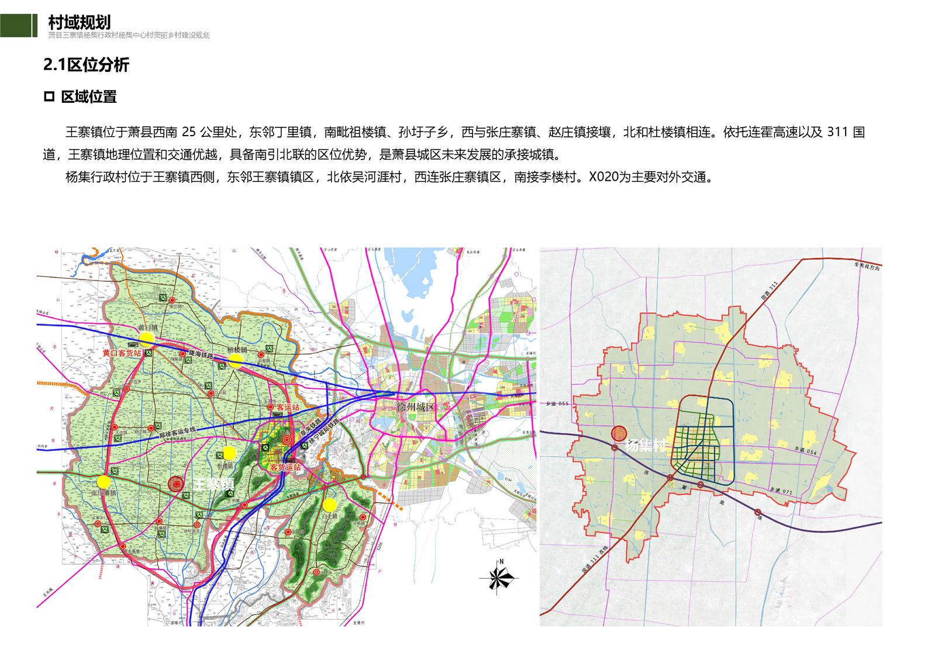Select the yellow circle at 黄口镇
Screen dimensions: 928x656
click(146, 339)
